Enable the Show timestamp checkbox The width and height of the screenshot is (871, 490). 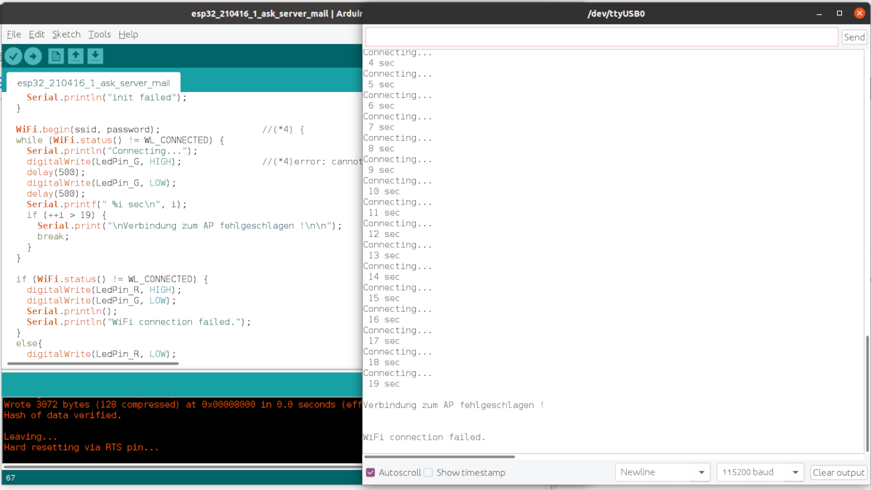[428, 472]
